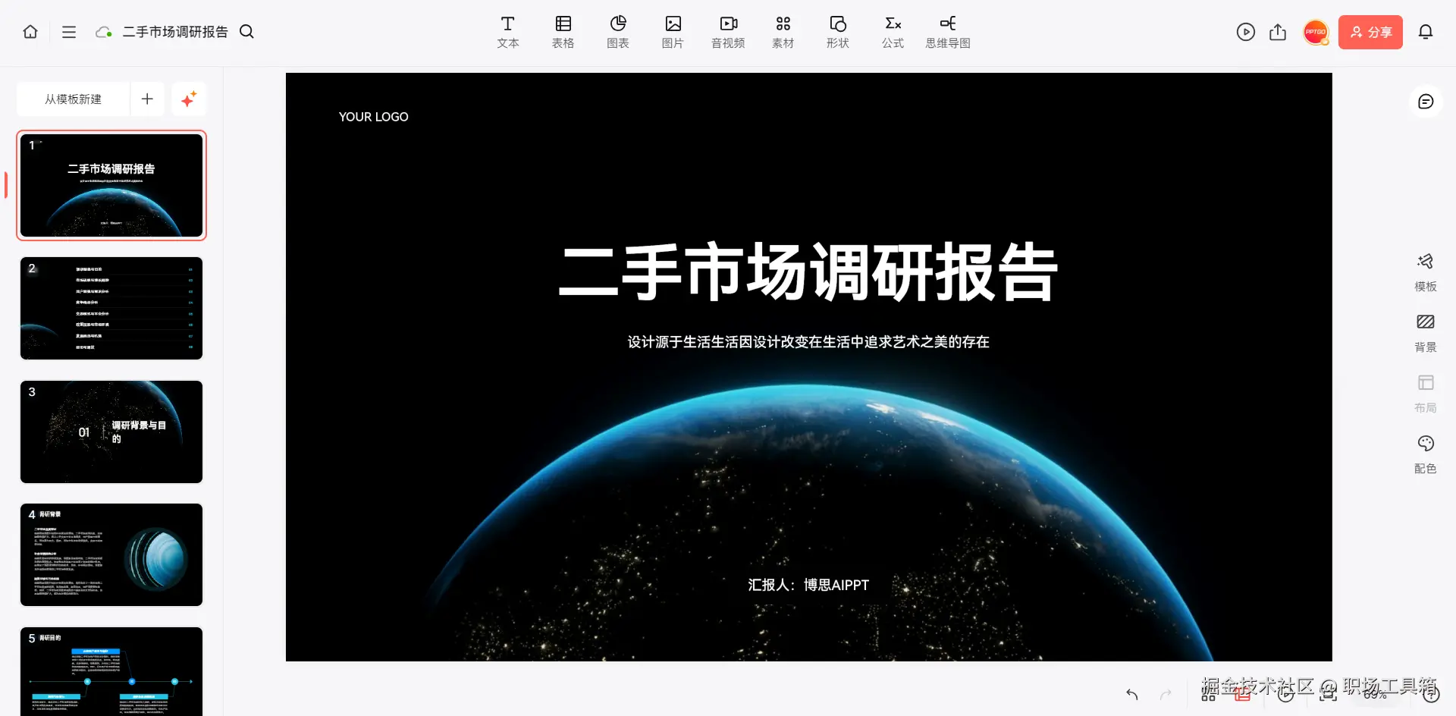Open the 模板 template panel
The height and width of the screenshot is (716, 1456).
pos(1426,272)
